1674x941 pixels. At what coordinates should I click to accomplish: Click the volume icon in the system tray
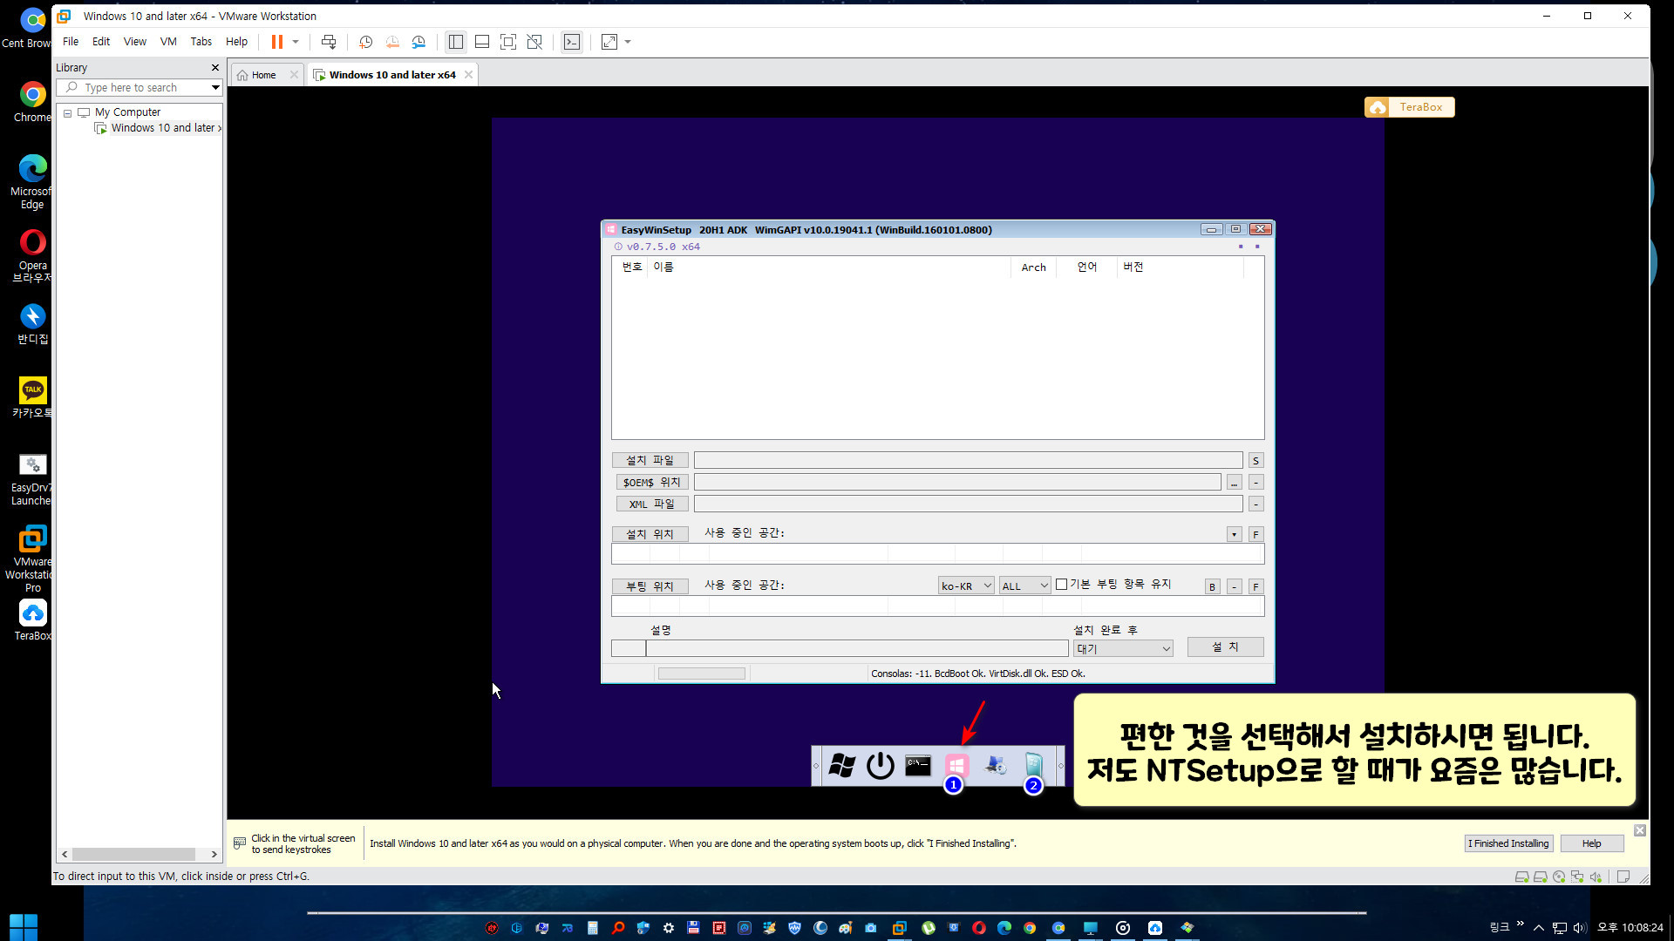[x=1579, y=928]
